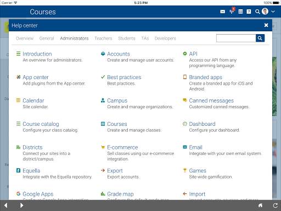Click the Introduction list icon
The width and height of the screenshot is (281, 211).
click(18, 54)
